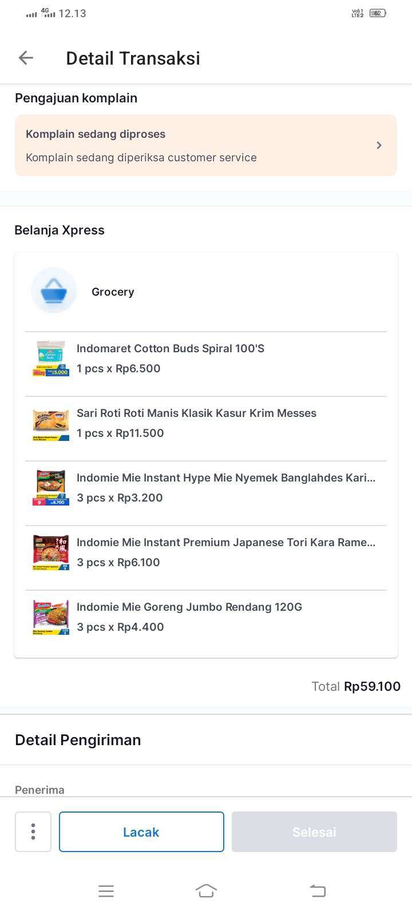View Indomie Japanese Tori Kara thumbnail
The image size is (412, 915).
(x=51, y=552)
